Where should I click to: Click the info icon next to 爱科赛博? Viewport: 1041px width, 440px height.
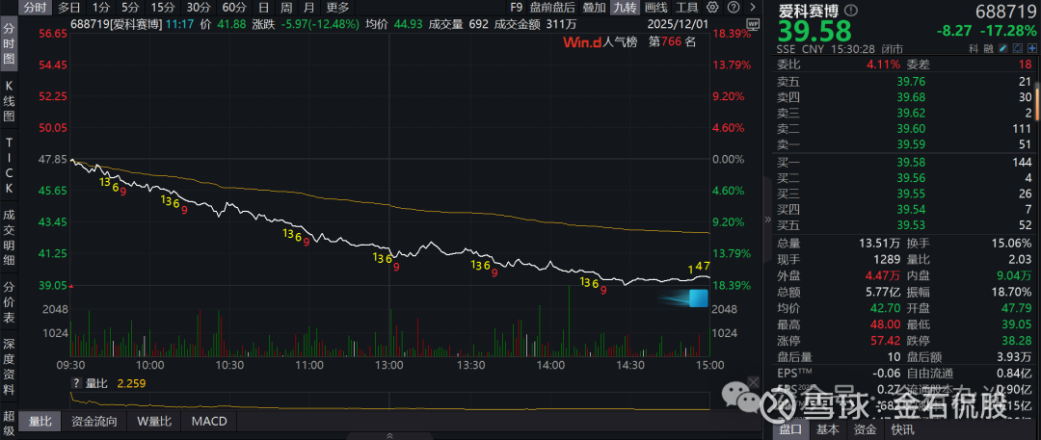pyautogui.click(x=852, y=12)
